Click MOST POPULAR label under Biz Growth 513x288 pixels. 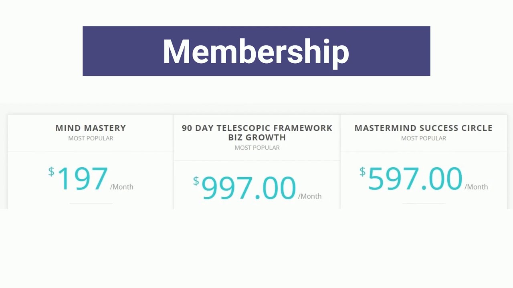tap(257, 148)
